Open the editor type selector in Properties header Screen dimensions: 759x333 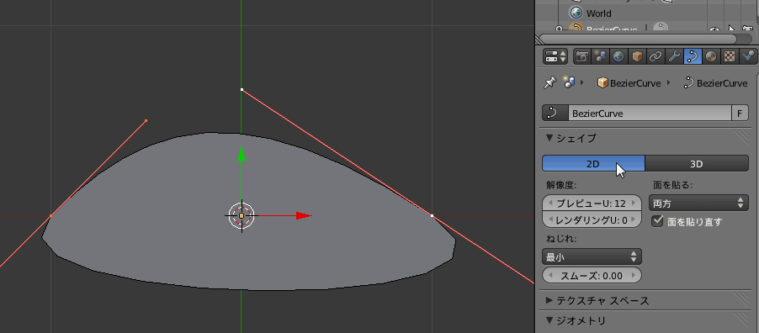pos(555,56)
